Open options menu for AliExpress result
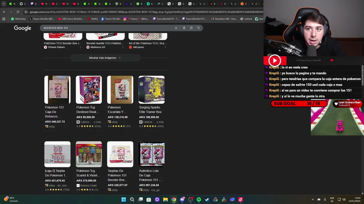Viewport: 364px width, 204px height. point(165,47)
